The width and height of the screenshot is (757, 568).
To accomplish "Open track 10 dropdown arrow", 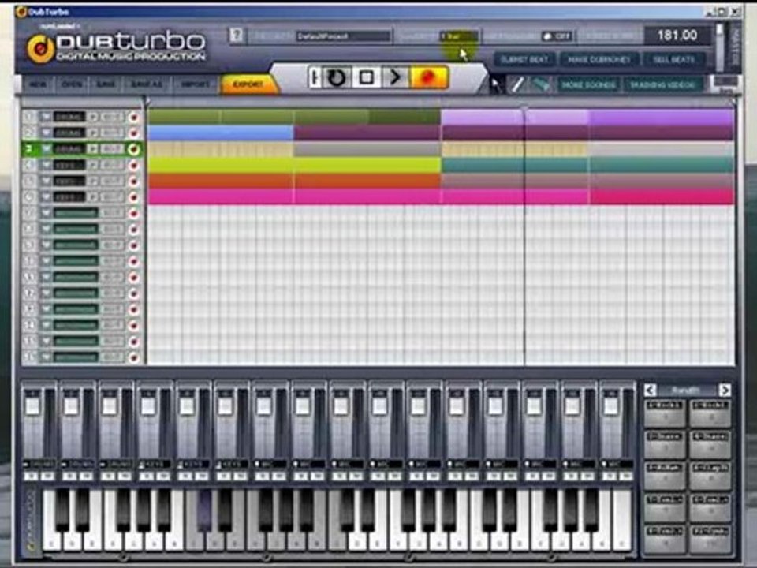I will (46, 261).
